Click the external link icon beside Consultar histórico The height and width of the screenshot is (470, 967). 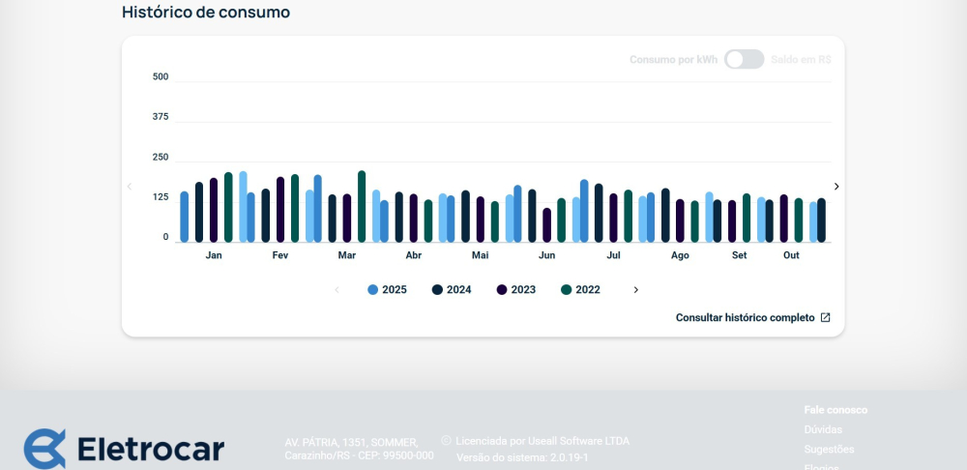(x=825, y=317)
